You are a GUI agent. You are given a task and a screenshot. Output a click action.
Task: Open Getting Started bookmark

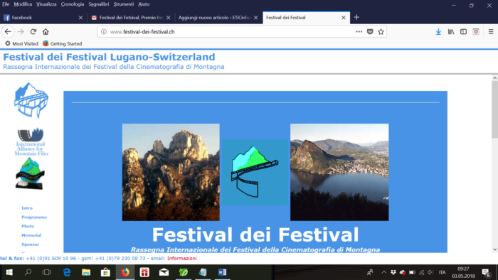coord(63,44)
